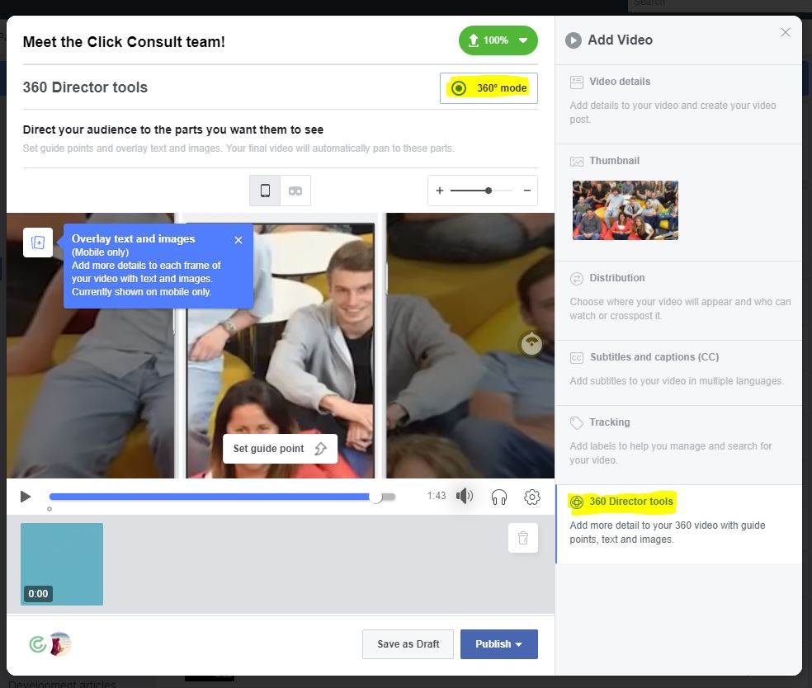
Task: Open the 100% upload status dropdown
Action: [x=498, y=40]
